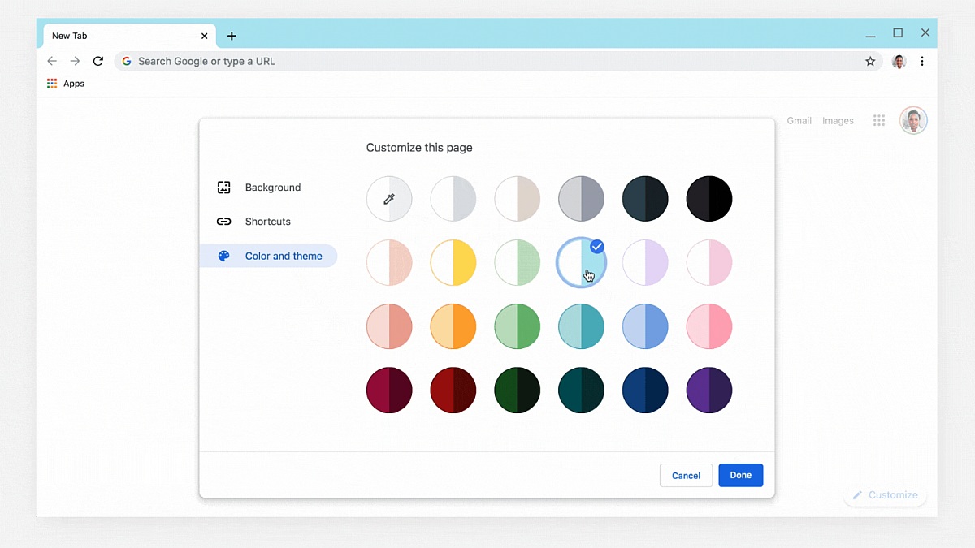Open Chrome's three-dot menu
Screen dimensions: 975x548
[922, 61]
